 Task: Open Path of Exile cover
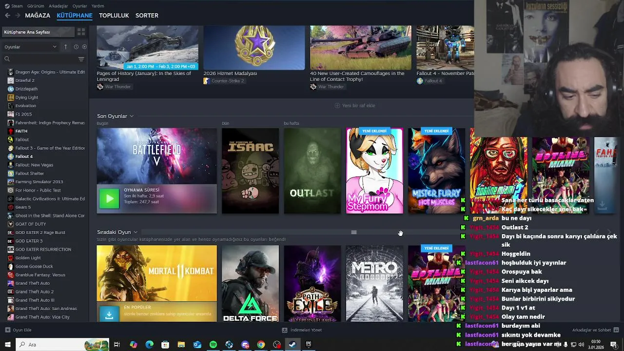pos(312,283)
